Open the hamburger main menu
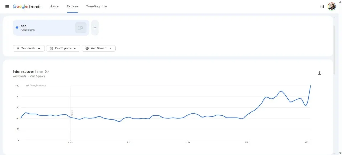This screenshot has width=342, height=155. [x=7, y=6]
